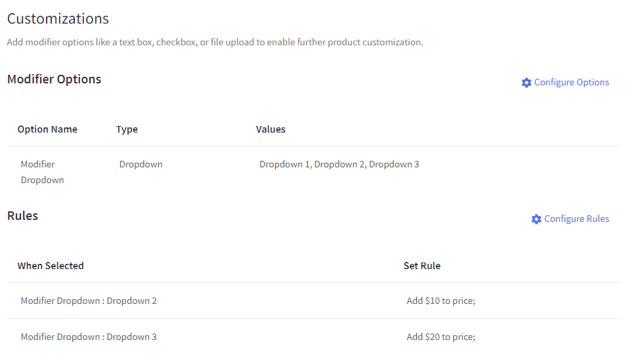Select the Set Rule column header
The height and width of the screenshot is (361, 633).
(x=422, y=266)
